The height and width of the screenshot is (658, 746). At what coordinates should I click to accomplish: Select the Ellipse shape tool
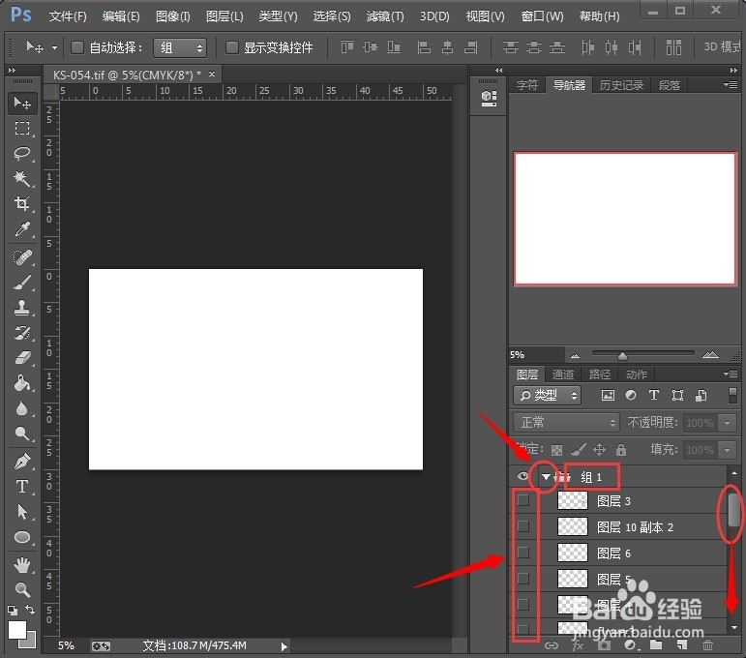tap(22, 537)
